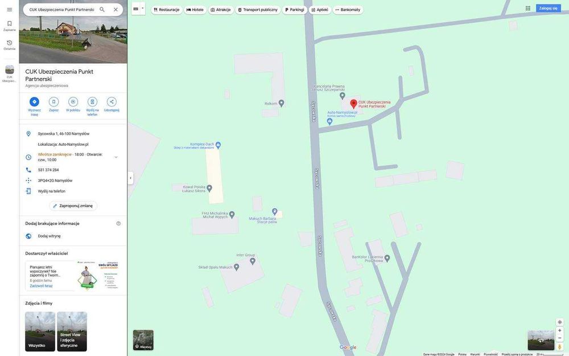Open the hamburger main menu
Viewport: 569px width, 356px height.
click(10, 10)
